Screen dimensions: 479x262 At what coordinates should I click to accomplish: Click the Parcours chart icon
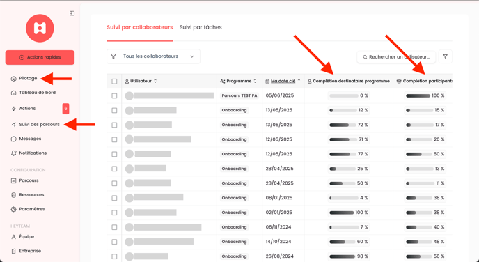click(x=13, y=180)
